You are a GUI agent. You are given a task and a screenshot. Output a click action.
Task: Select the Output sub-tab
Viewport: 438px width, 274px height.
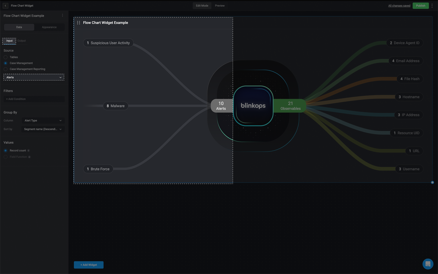[x=22, y=41]
